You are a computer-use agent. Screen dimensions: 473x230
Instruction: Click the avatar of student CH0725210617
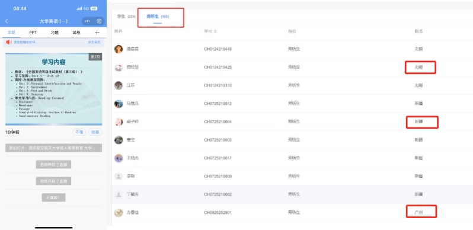coord(119,158)
